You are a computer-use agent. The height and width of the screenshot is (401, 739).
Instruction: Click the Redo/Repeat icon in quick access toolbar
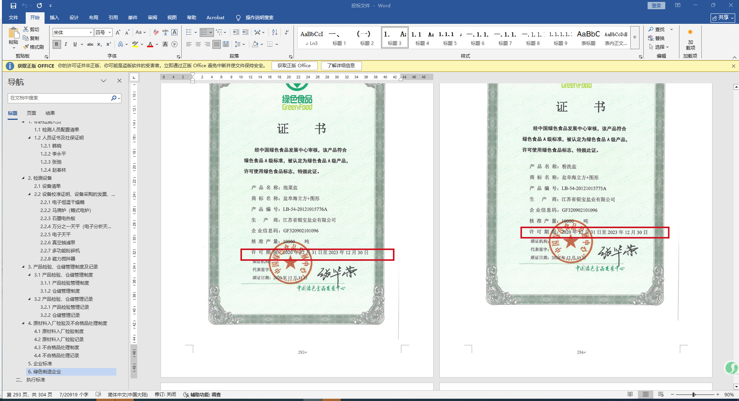tap(39, 6)
